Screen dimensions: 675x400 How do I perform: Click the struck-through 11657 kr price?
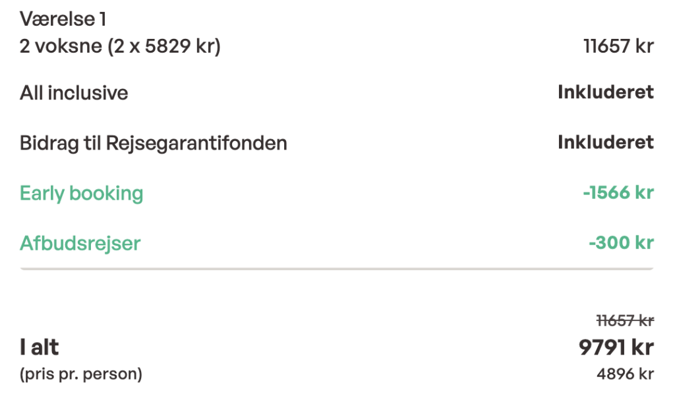[x=625, y=320]
